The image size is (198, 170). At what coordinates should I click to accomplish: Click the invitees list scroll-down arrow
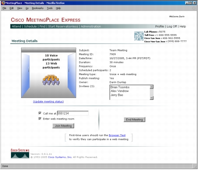pos(151,98)
